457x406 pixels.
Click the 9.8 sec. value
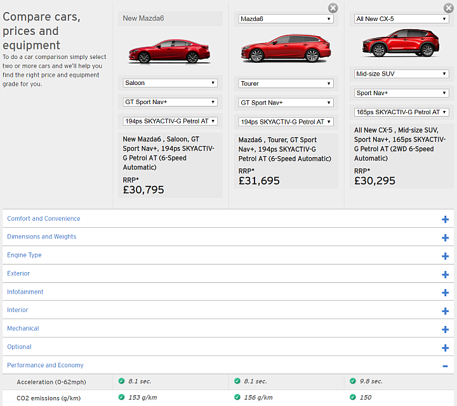point(371,381)
